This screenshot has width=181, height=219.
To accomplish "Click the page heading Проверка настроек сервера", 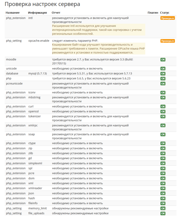I will tap(43, 4).
